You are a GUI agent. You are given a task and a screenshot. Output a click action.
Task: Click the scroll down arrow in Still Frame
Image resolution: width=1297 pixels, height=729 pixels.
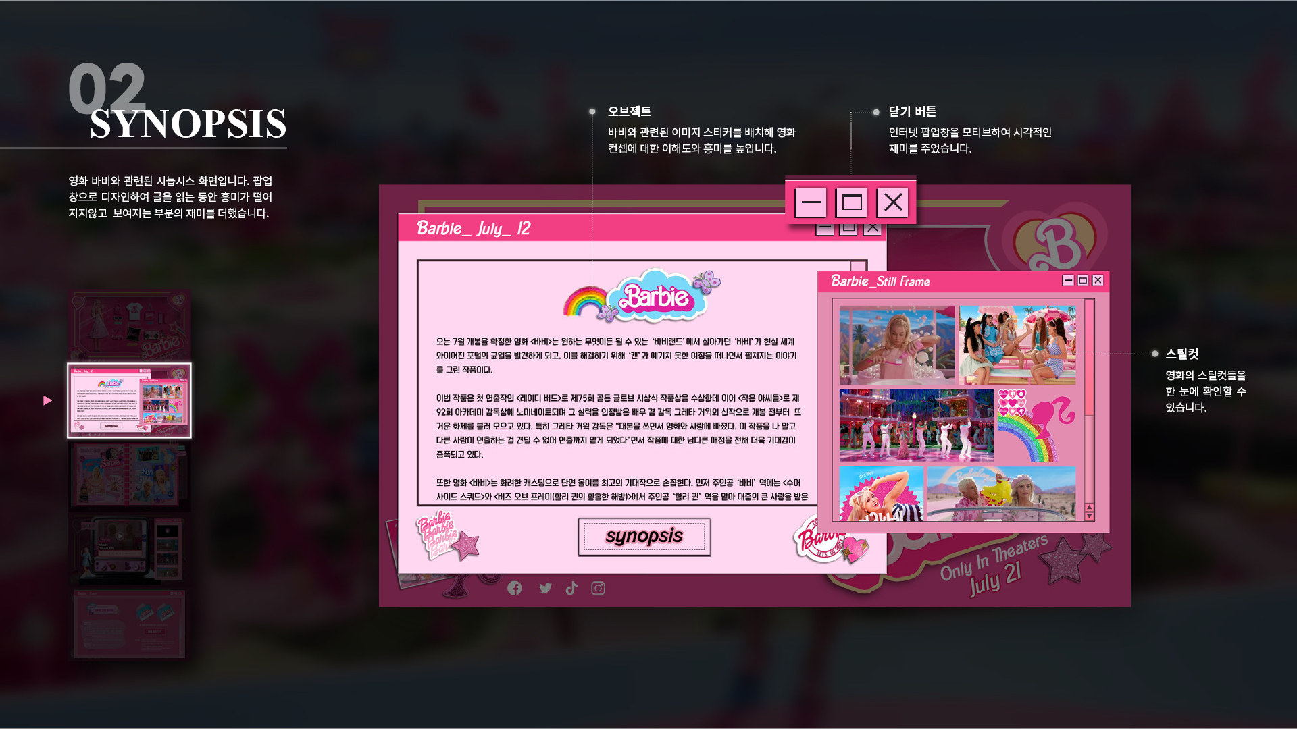click(1089, 516)
